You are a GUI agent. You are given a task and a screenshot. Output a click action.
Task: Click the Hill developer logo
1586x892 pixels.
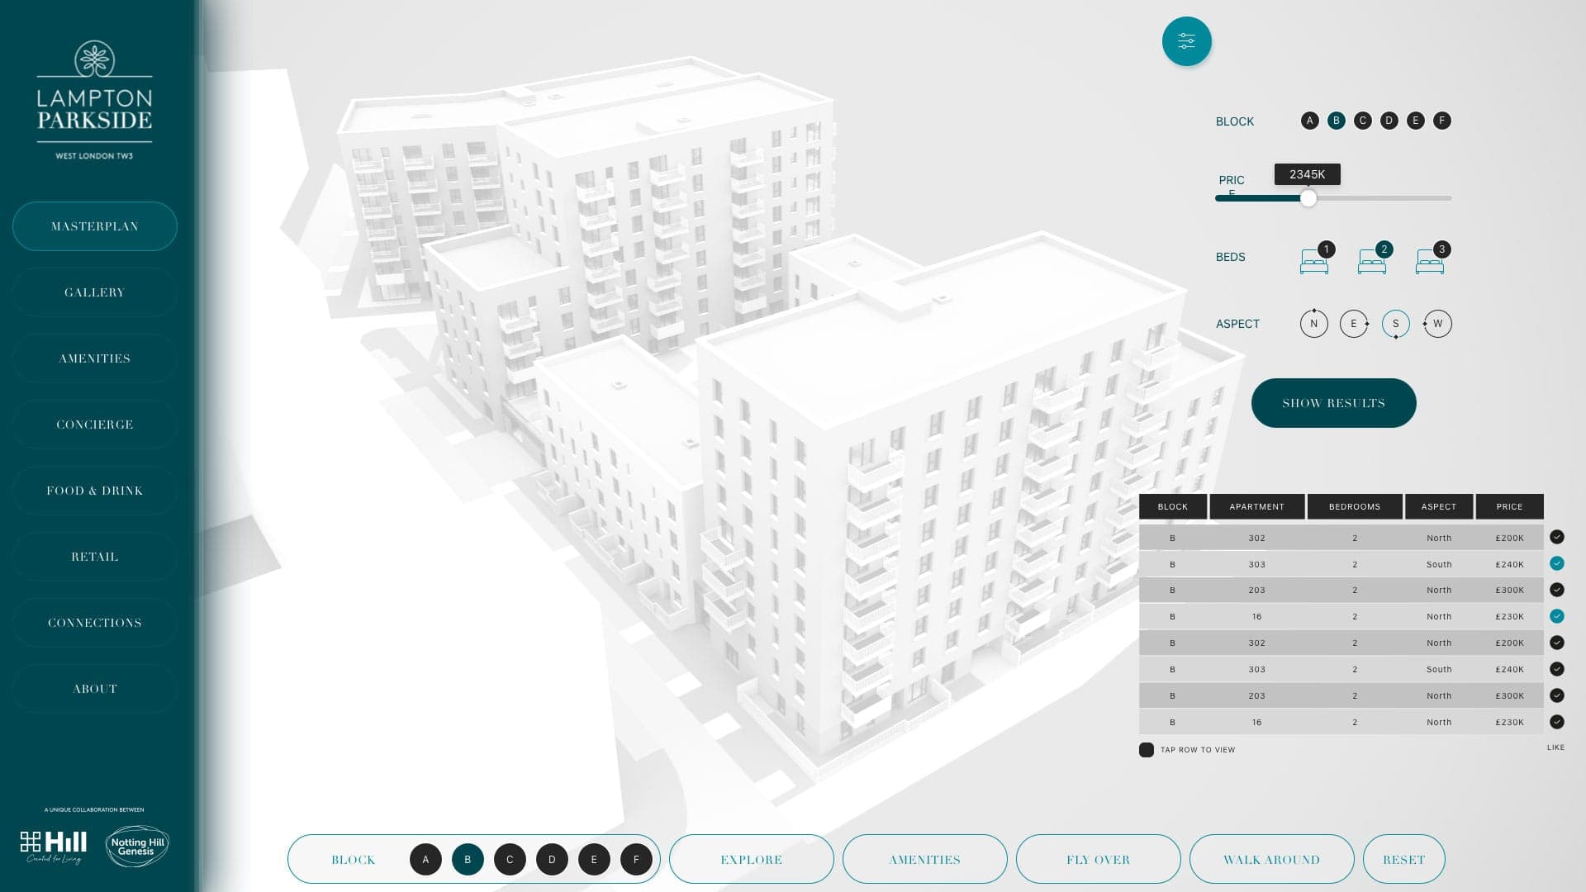pos(53,844)
